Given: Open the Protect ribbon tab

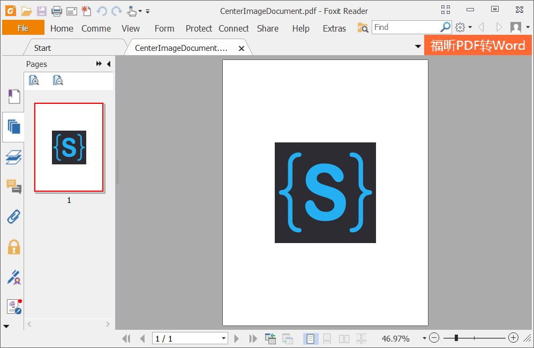Looking at the screenshot, I should [x=199, y=28].
